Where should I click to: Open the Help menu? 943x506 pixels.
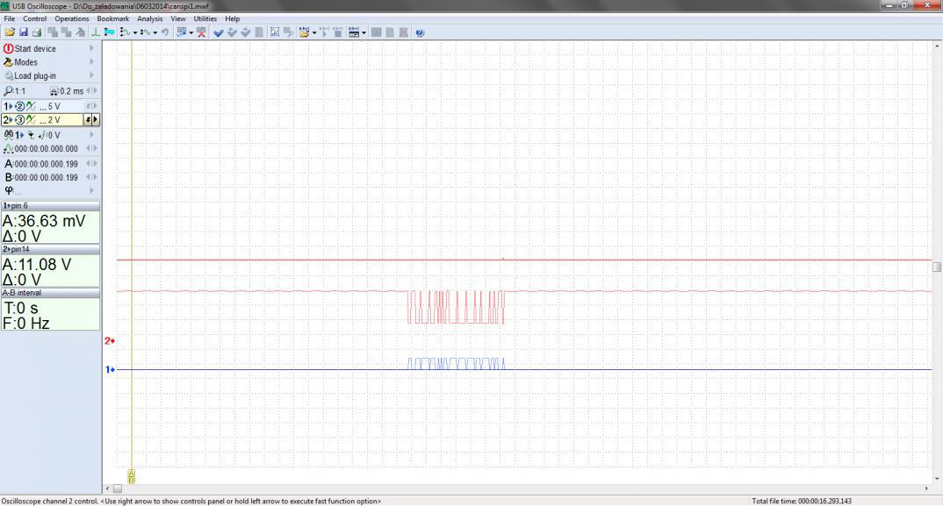pyautogui.click(x=232, y=18)
